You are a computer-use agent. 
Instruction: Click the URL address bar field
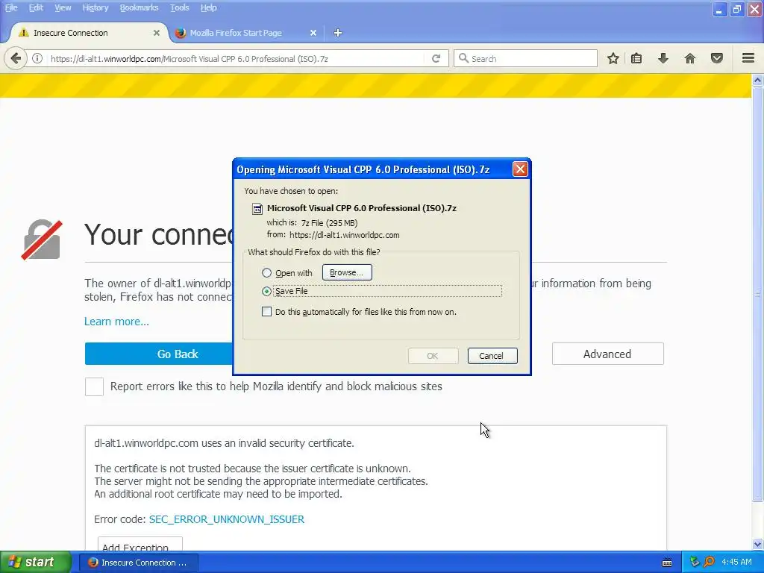pyautogui.click(x=237, y=58)
